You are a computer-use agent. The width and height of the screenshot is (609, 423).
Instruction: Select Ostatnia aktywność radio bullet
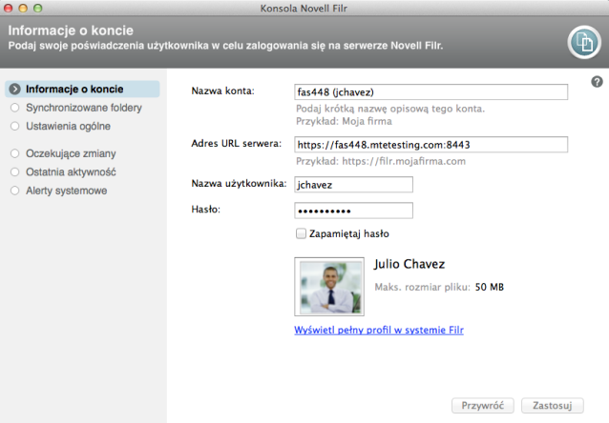[x=14, y=172]
